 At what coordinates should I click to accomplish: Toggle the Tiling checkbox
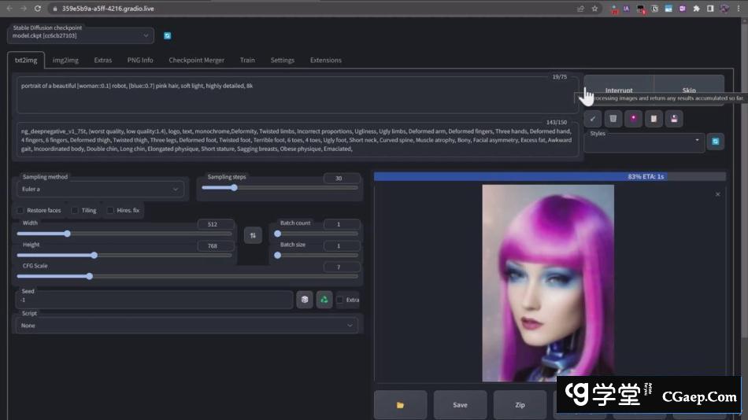[75, 210]
